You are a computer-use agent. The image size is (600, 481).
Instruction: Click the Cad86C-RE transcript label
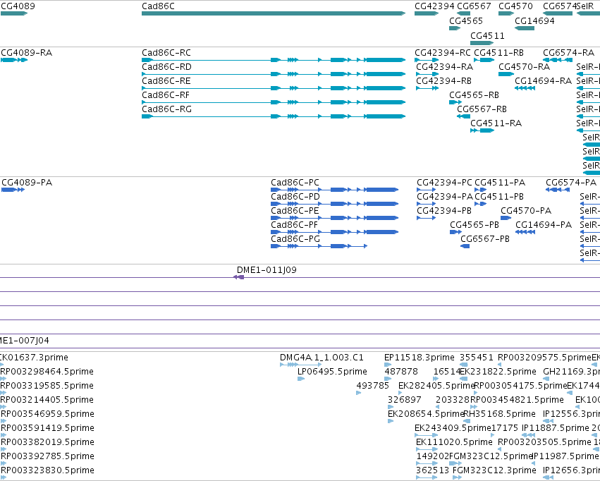coord(166,81)
